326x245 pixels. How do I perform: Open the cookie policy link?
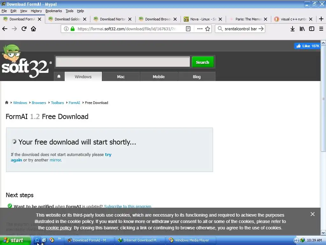pyautogui.click(x=59, y=228)
